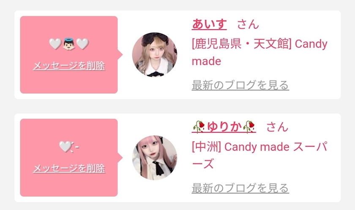Click the right white heart beside angel emoji
The image size is (355, 210).
pyautogui.click(x=82, y=44)
